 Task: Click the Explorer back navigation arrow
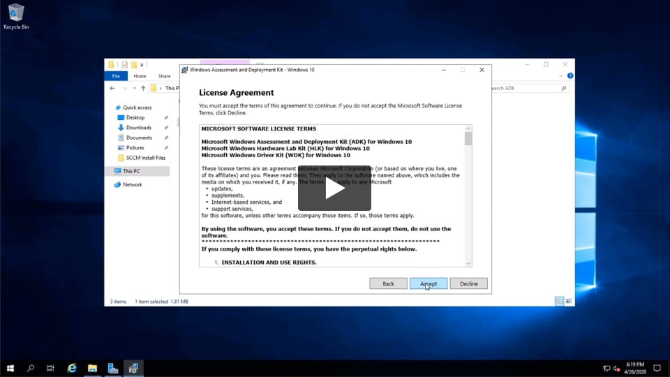point(112,89)
